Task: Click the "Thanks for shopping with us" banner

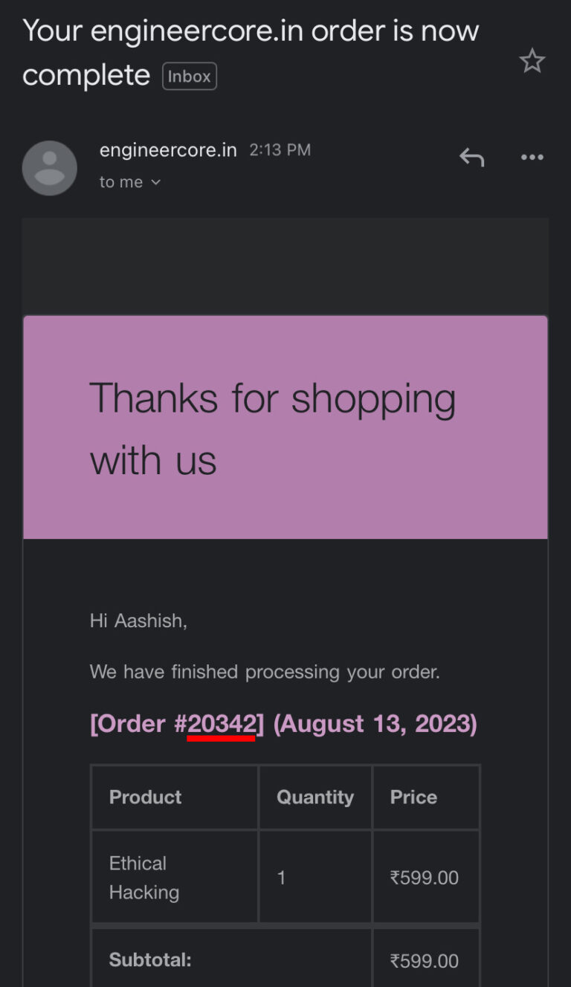Action: pos(285,427)
